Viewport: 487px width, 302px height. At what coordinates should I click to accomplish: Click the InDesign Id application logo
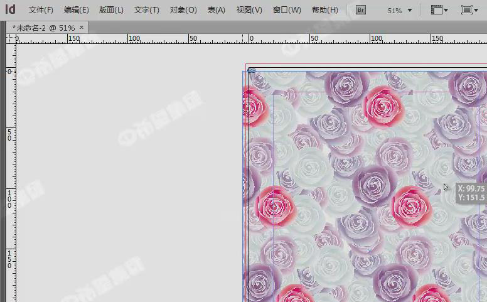[x=10, y=9]
